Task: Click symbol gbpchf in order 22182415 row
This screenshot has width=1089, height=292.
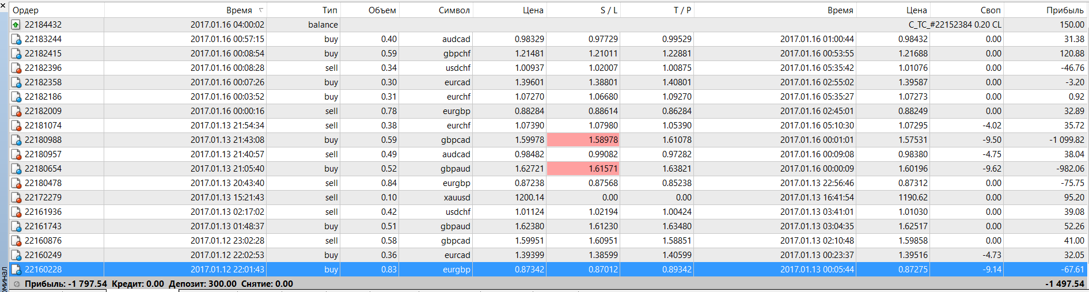Action: [457, 54]
